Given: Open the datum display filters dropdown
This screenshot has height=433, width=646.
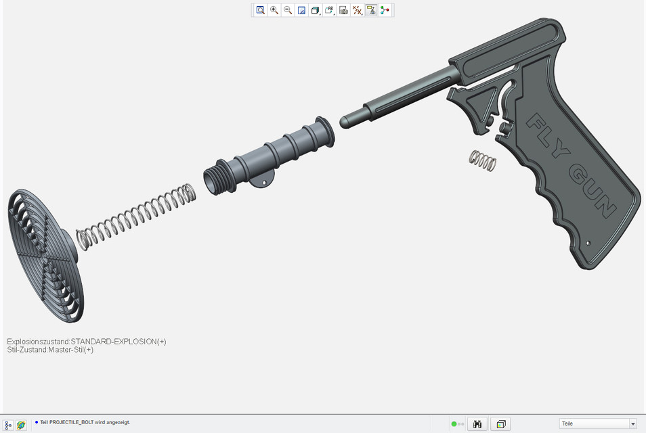Looking at the screenshot, I should pyautogui.click(x=358, y=10).
